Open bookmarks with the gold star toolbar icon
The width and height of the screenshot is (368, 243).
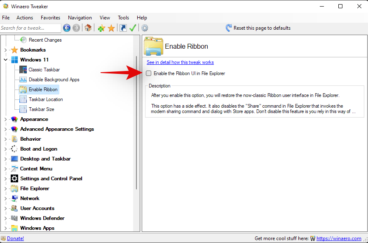point(111,28)
